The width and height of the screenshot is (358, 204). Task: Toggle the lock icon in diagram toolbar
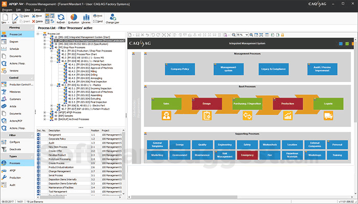pyautogui.click(x=282, y=35)
